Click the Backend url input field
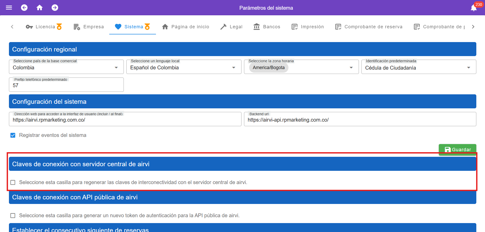 point(360,120)
